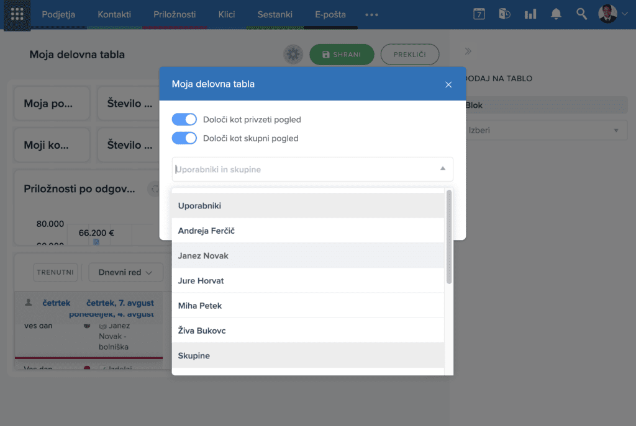Screen dimensions: 636x426
Task: Open notifications bell icon
Action: pyautogui.click(x=556, y=14)
